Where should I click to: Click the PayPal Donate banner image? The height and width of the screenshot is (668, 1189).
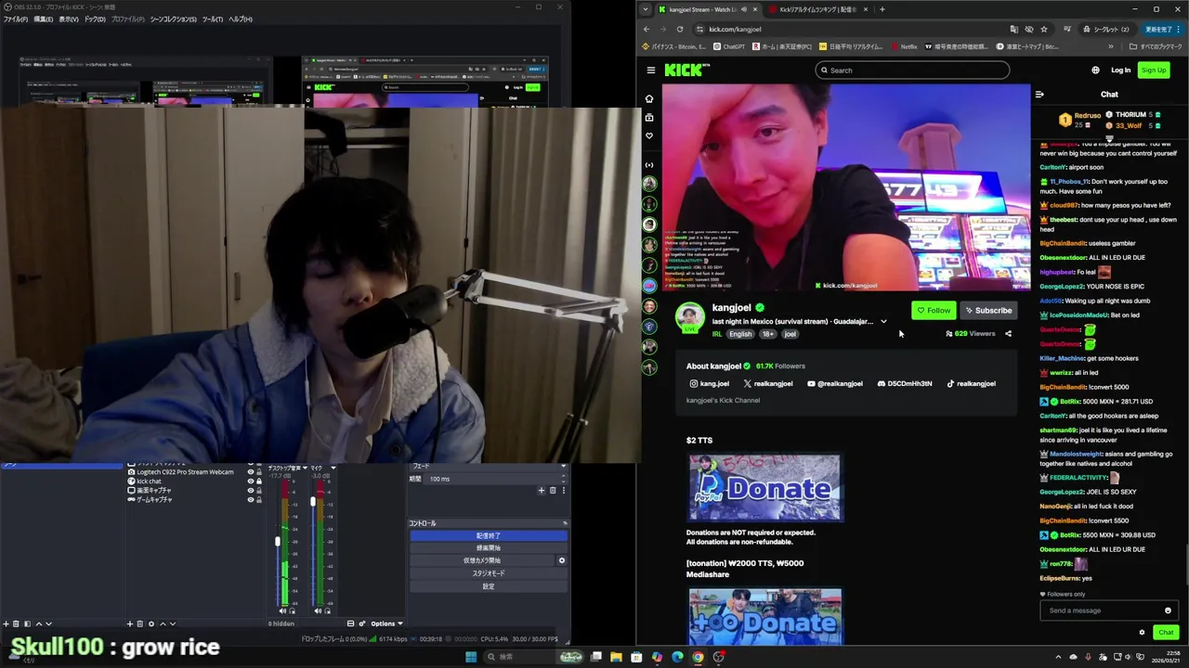click(764, 487)
